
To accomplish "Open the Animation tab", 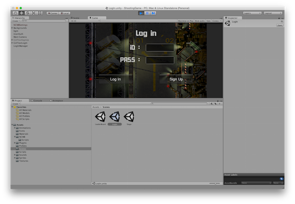I will [x=56, y=100].
